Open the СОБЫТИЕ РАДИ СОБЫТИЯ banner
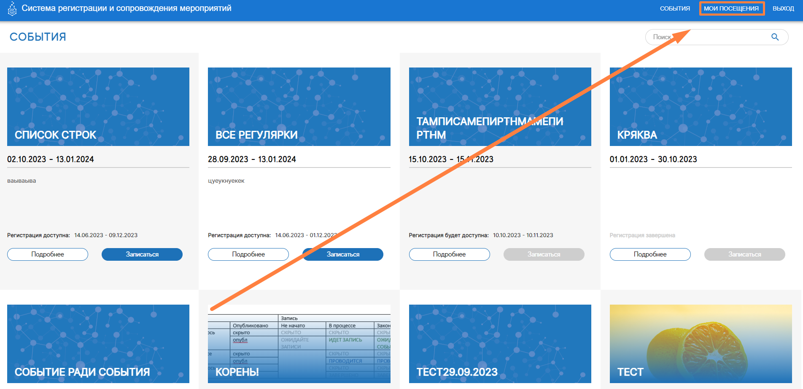The height and width of the screenshot is (389, 803). point(98,343)
